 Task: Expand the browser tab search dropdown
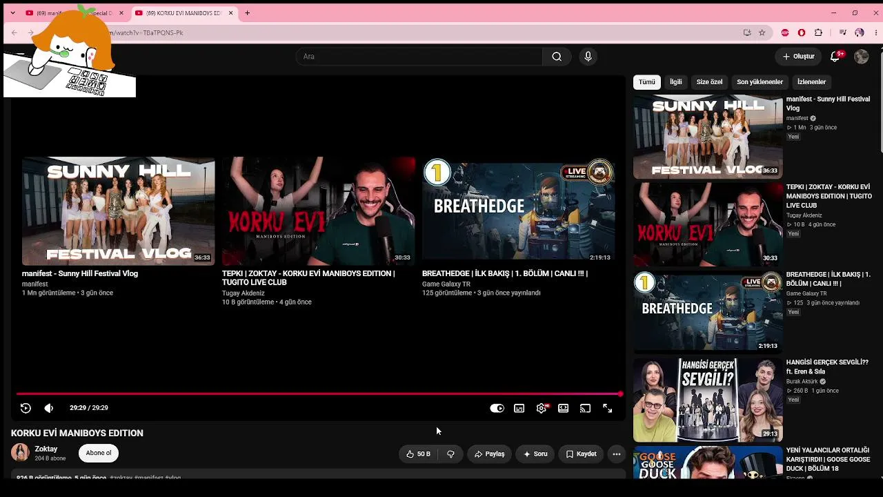tap(12, 13)
